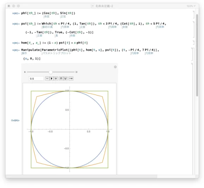Screen dimensions: 204x188
Task: Click the s slider thumb knob
Action: 51,72
